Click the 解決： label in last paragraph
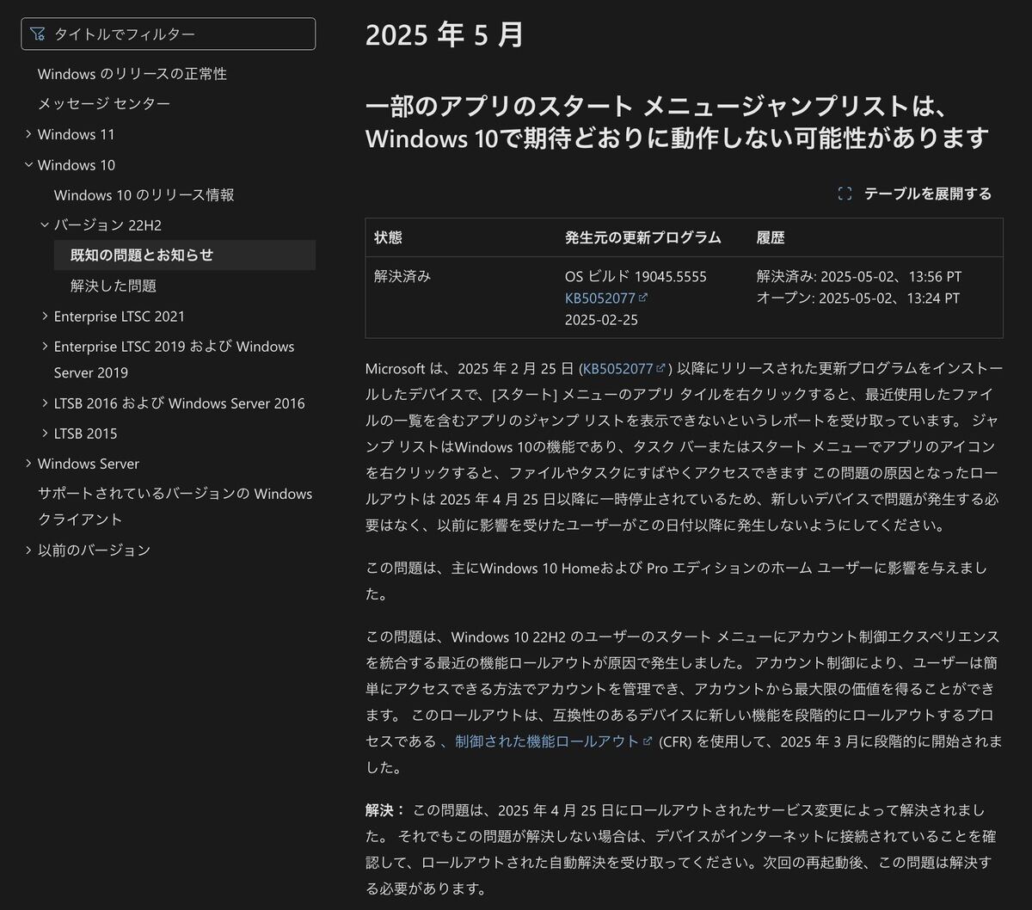Image resolution: width=1032 pixels, height=910 pixels. (x=385, y=810)
